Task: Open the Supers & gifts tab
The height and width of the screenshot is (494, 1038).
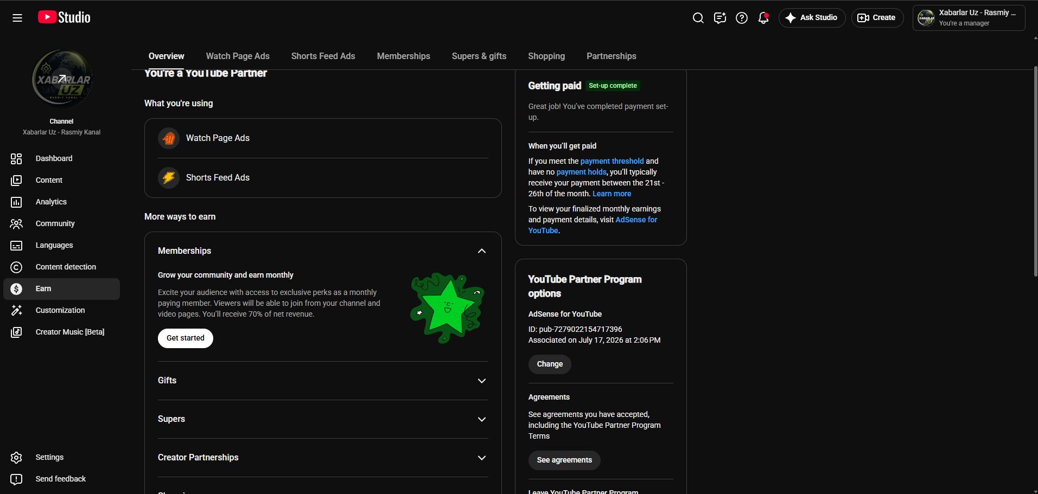Action: [x=479, y=56]
